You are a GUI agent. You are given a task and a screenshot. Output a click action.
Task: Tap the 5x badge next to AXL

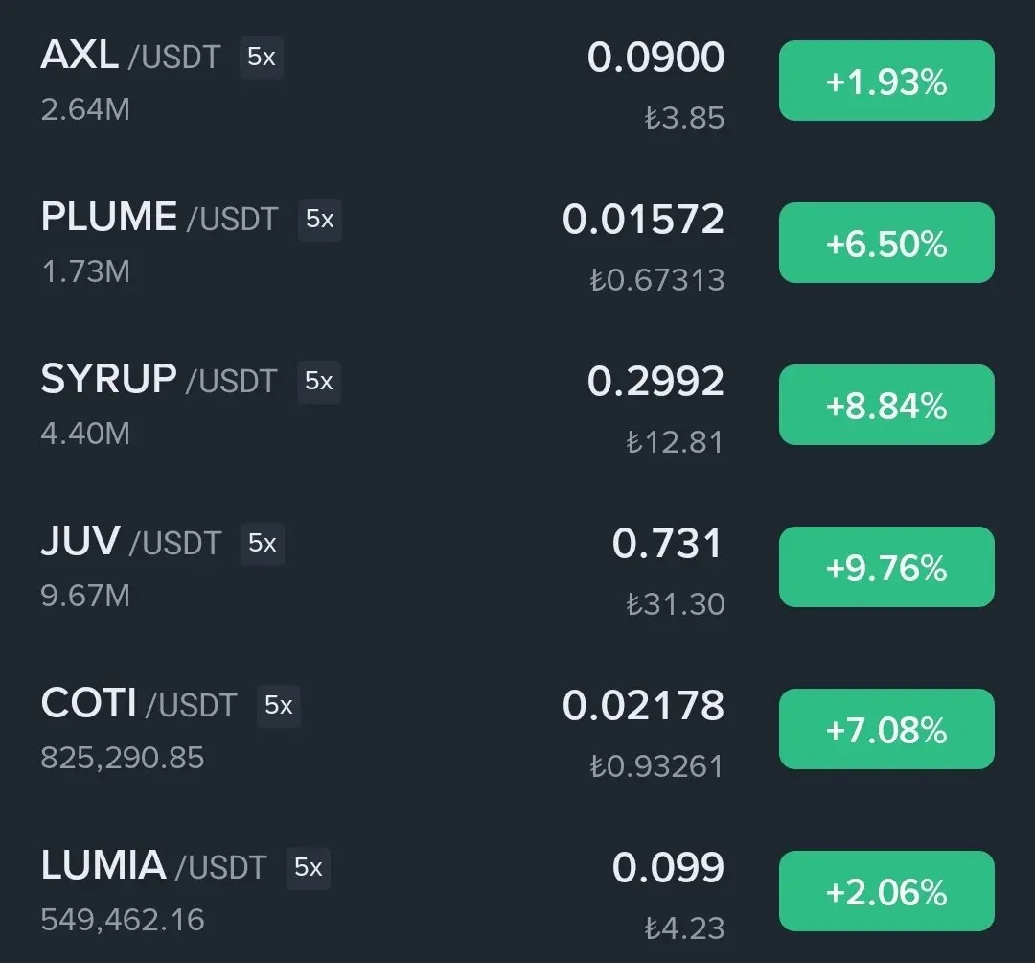[262, 58]
